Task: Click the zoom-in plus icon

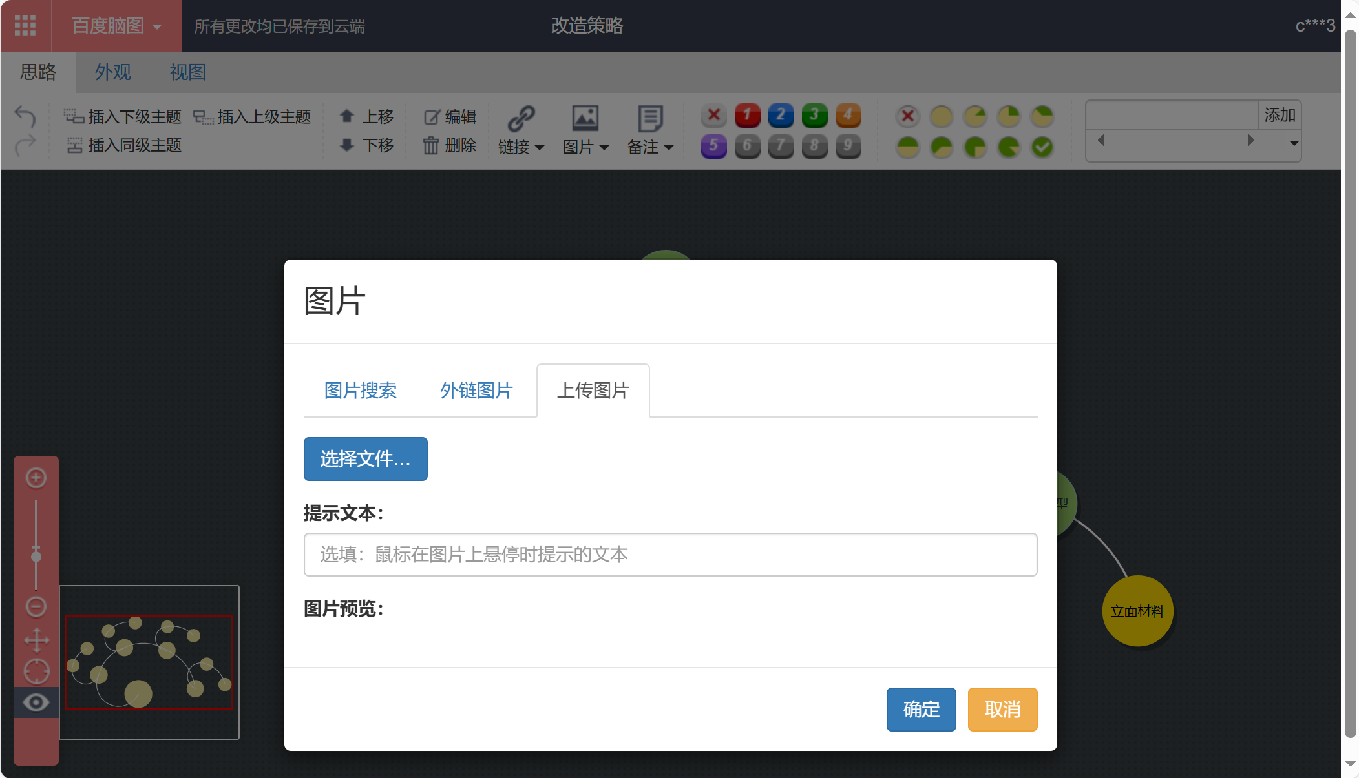Action: (x=36, y=478)
